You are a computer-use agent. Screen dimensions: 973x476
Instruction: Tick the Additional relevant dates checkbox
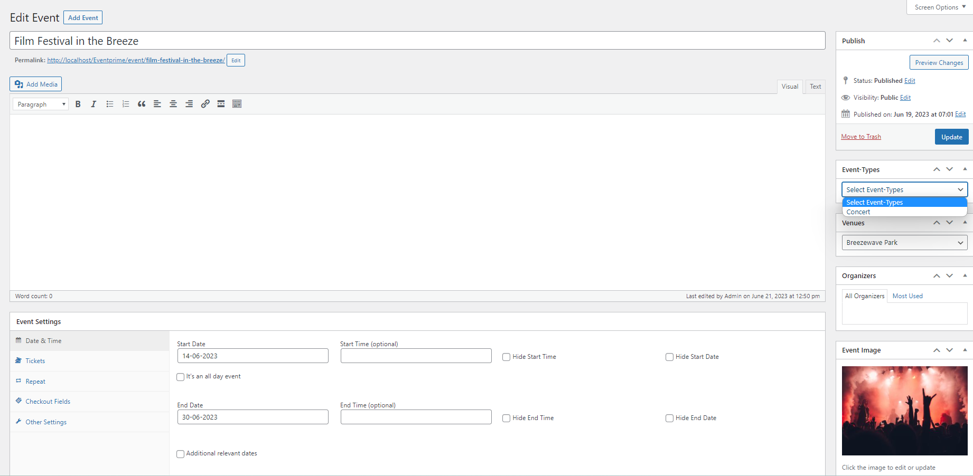pyautogui.click(x=181, y=454)
